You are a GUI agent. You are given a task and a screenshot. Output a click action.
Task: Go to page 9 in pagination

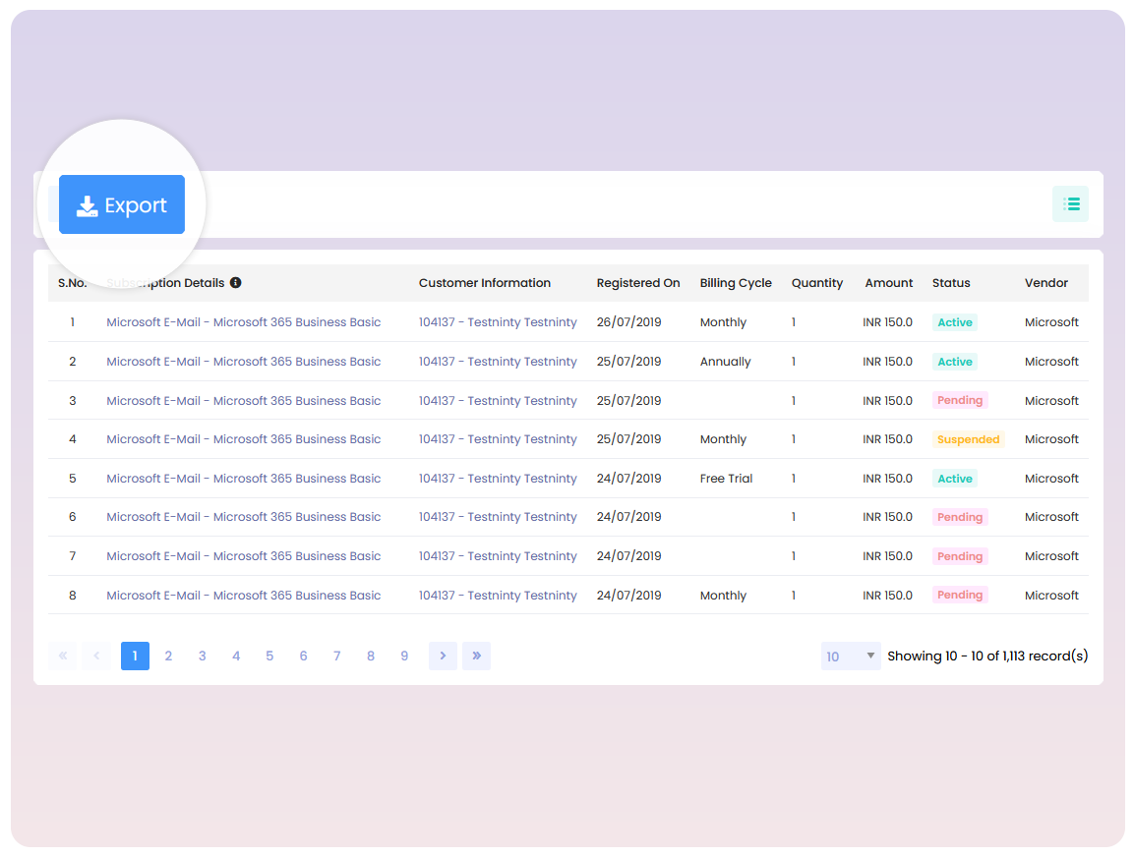point(404,656)
